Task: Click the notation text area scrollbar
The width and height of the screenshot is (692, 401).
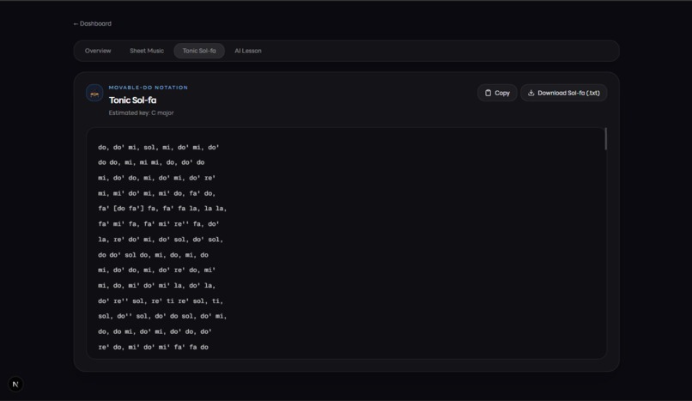Action: 605,139
